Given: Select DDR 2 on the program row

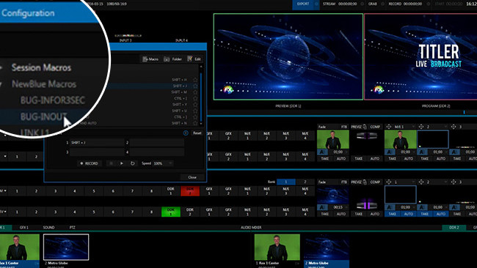Looking at the screenshot, I should click(x=190, y=191).
